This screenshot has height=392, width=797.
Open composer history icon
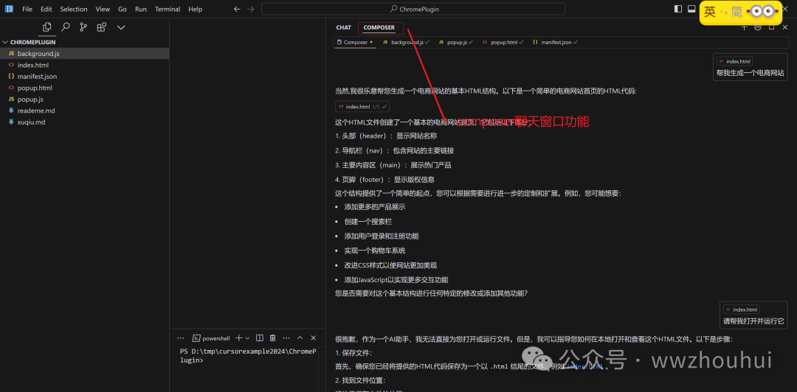coord(758,27)
